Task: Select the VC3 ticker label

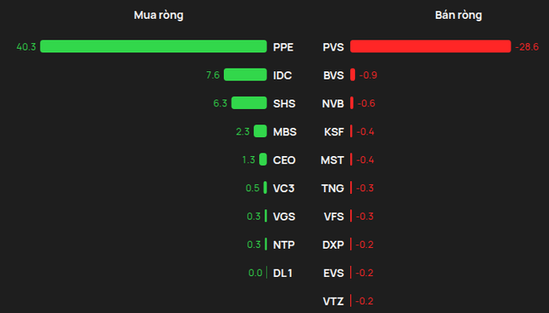Action: pos(284,189)
